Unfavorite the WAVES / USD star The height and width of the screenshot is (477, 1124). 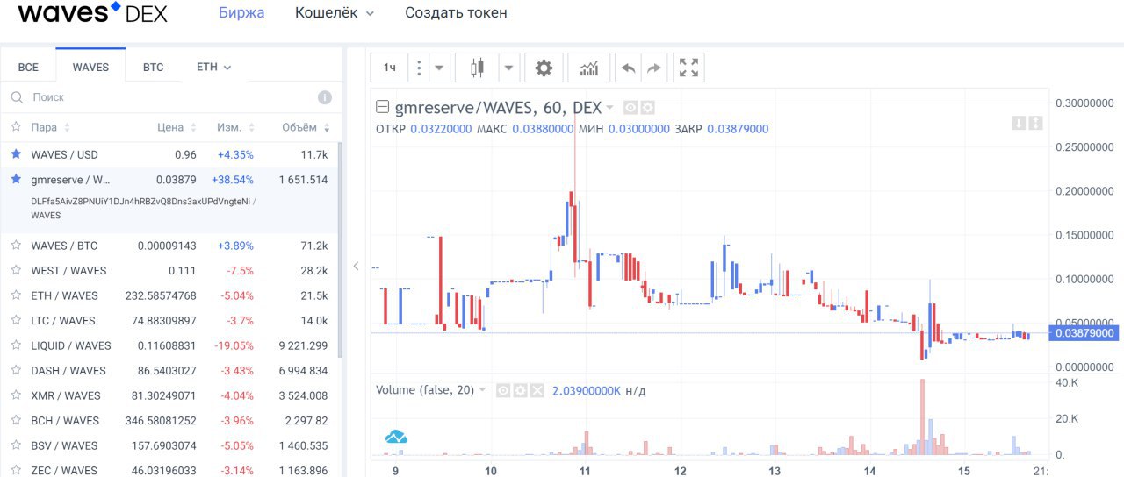16,154
